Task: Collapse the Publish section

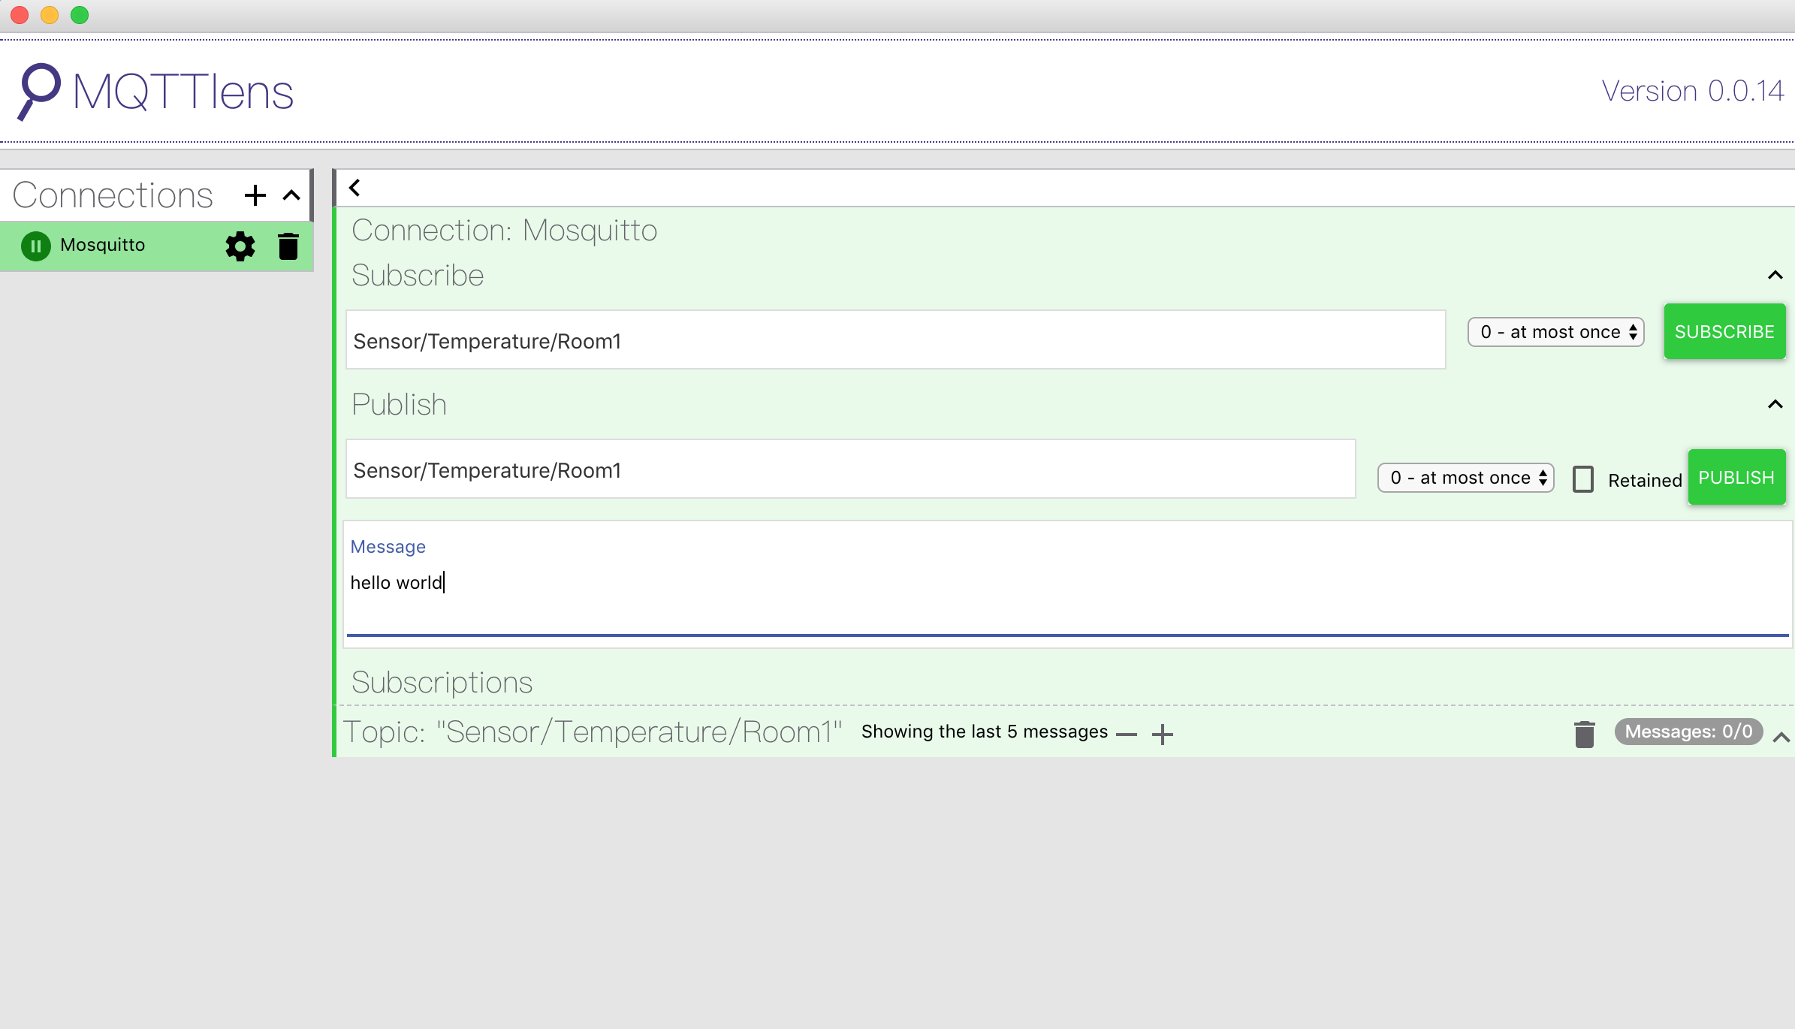Action: 1775,404
